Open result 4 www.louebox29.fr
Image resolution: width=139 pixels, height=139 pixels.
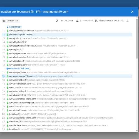pyautogui.click(x=18, y=42)
